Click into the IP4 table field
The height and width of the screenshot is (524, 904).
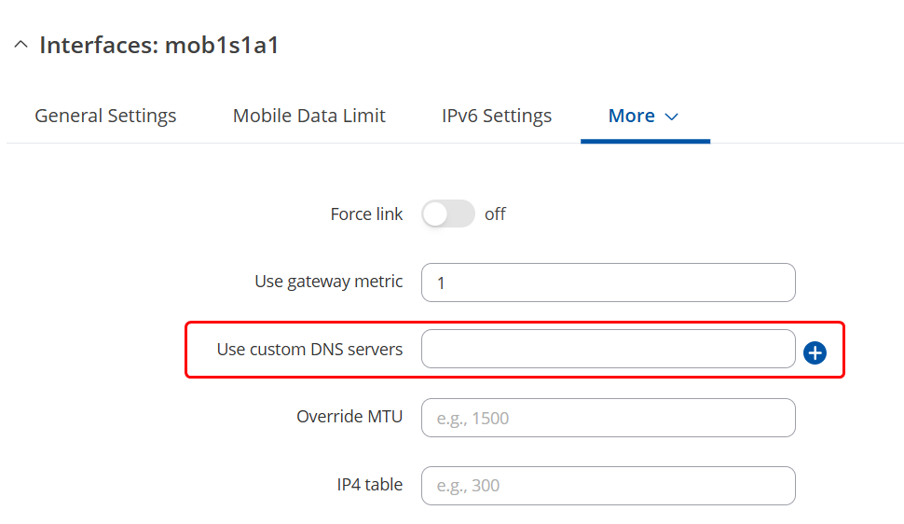(x=608, y=486)
